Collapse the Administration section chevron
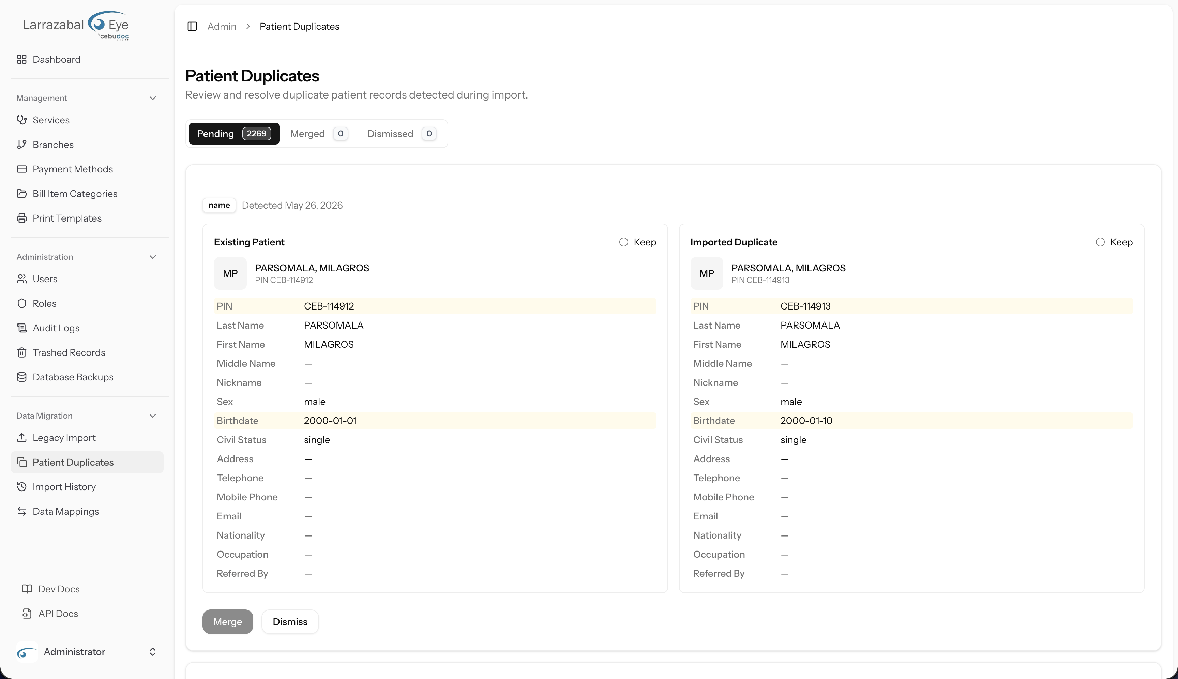This screenshot has height=679, width=1178. pyautogui.click(x=152, y=257)
